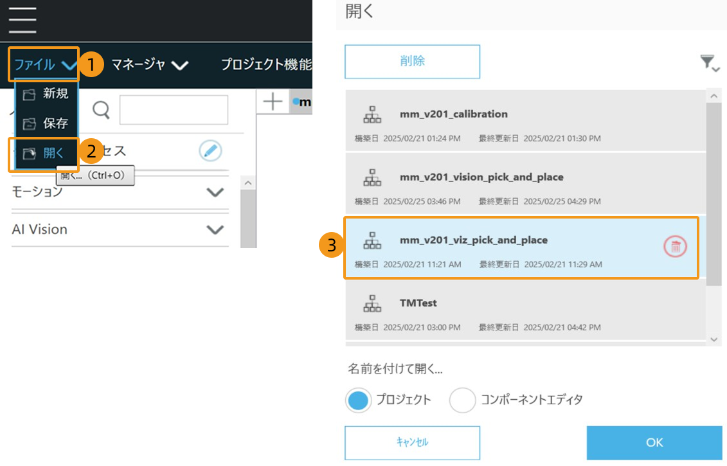Expand the ファイル dropdown menu

pos(44,64)
